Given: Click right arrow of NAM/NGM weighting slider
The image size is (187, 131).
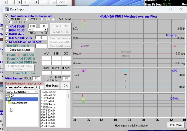Looking at the screenshot, I should pos(46,29).
